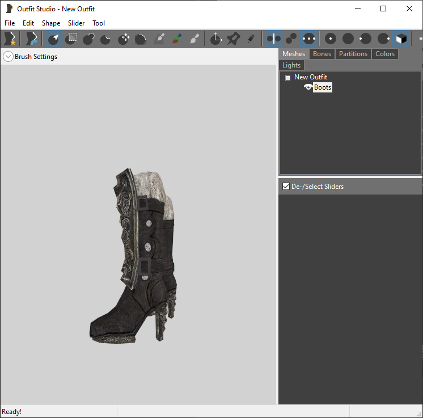The image size is (423, 418).
Task: Switch to right view with right-dot icon
Action: point(383,39)
